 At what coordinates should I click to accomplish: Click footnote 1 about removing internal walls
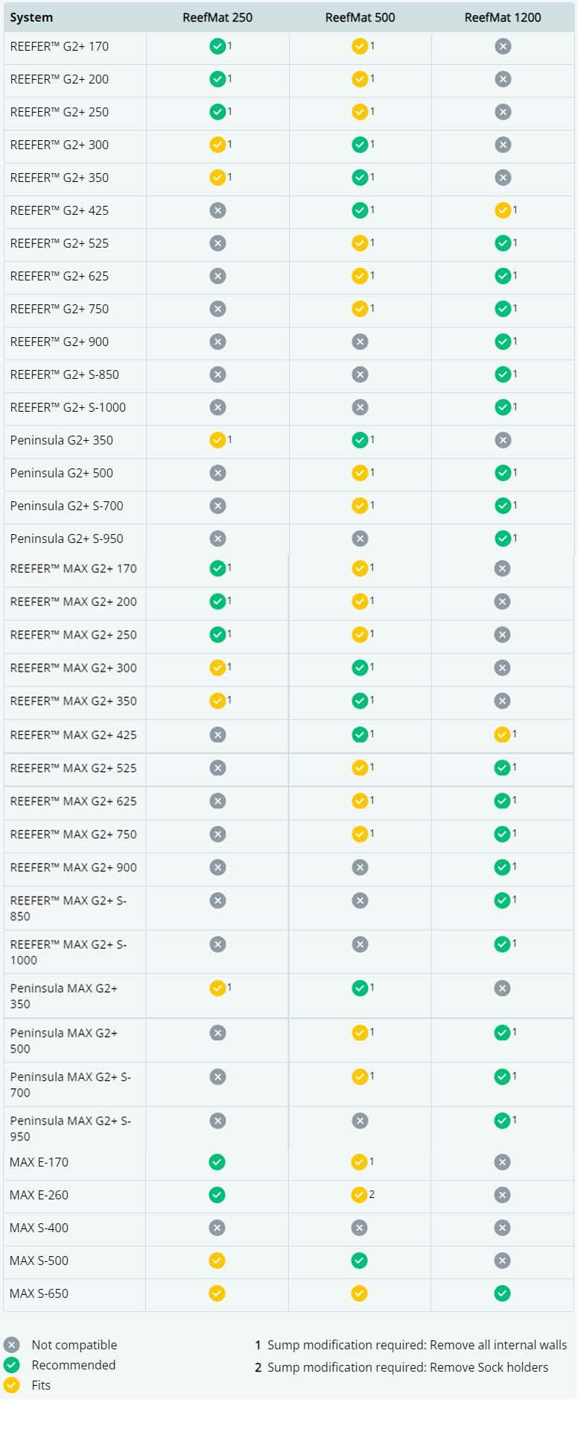410,1345
